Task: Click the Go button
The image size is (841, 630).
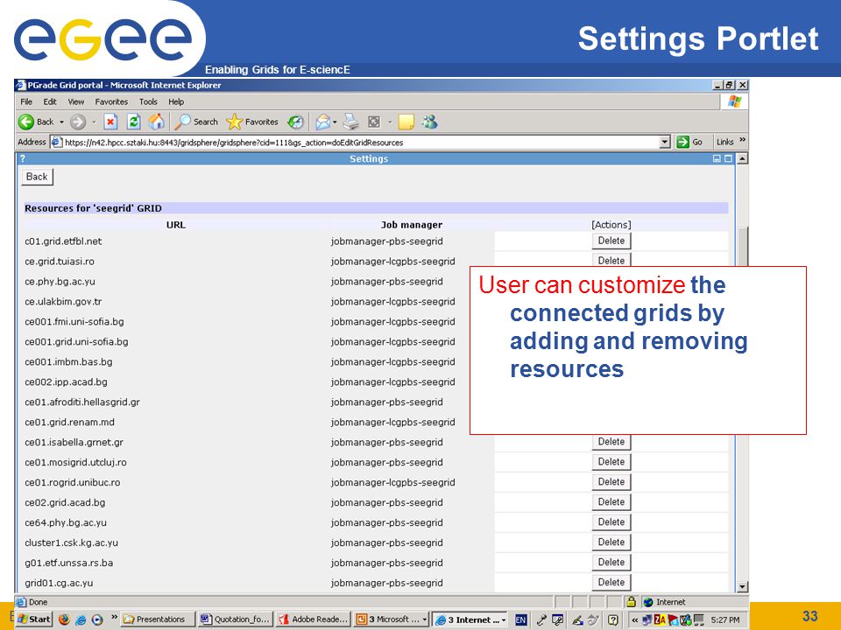Action: pyautogui.click(x=690, y=142)
